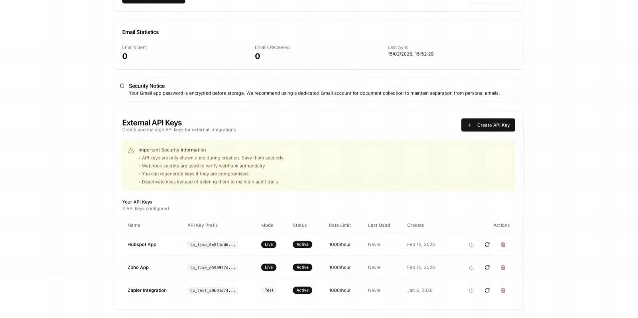Click the 3 API keys configured text
The image size is (638, 318).
coord(146,209)
